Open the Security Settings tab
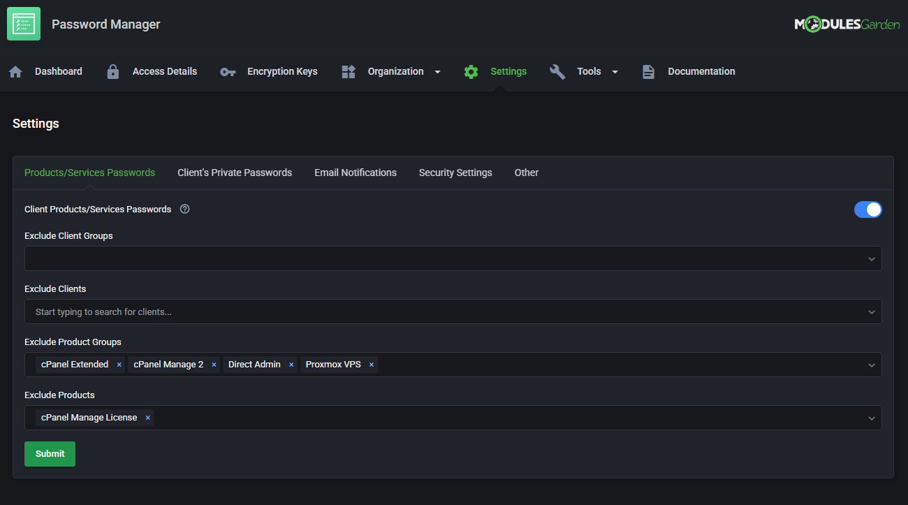The height and width of the screenshot is (505, 908). coord(455,173)
